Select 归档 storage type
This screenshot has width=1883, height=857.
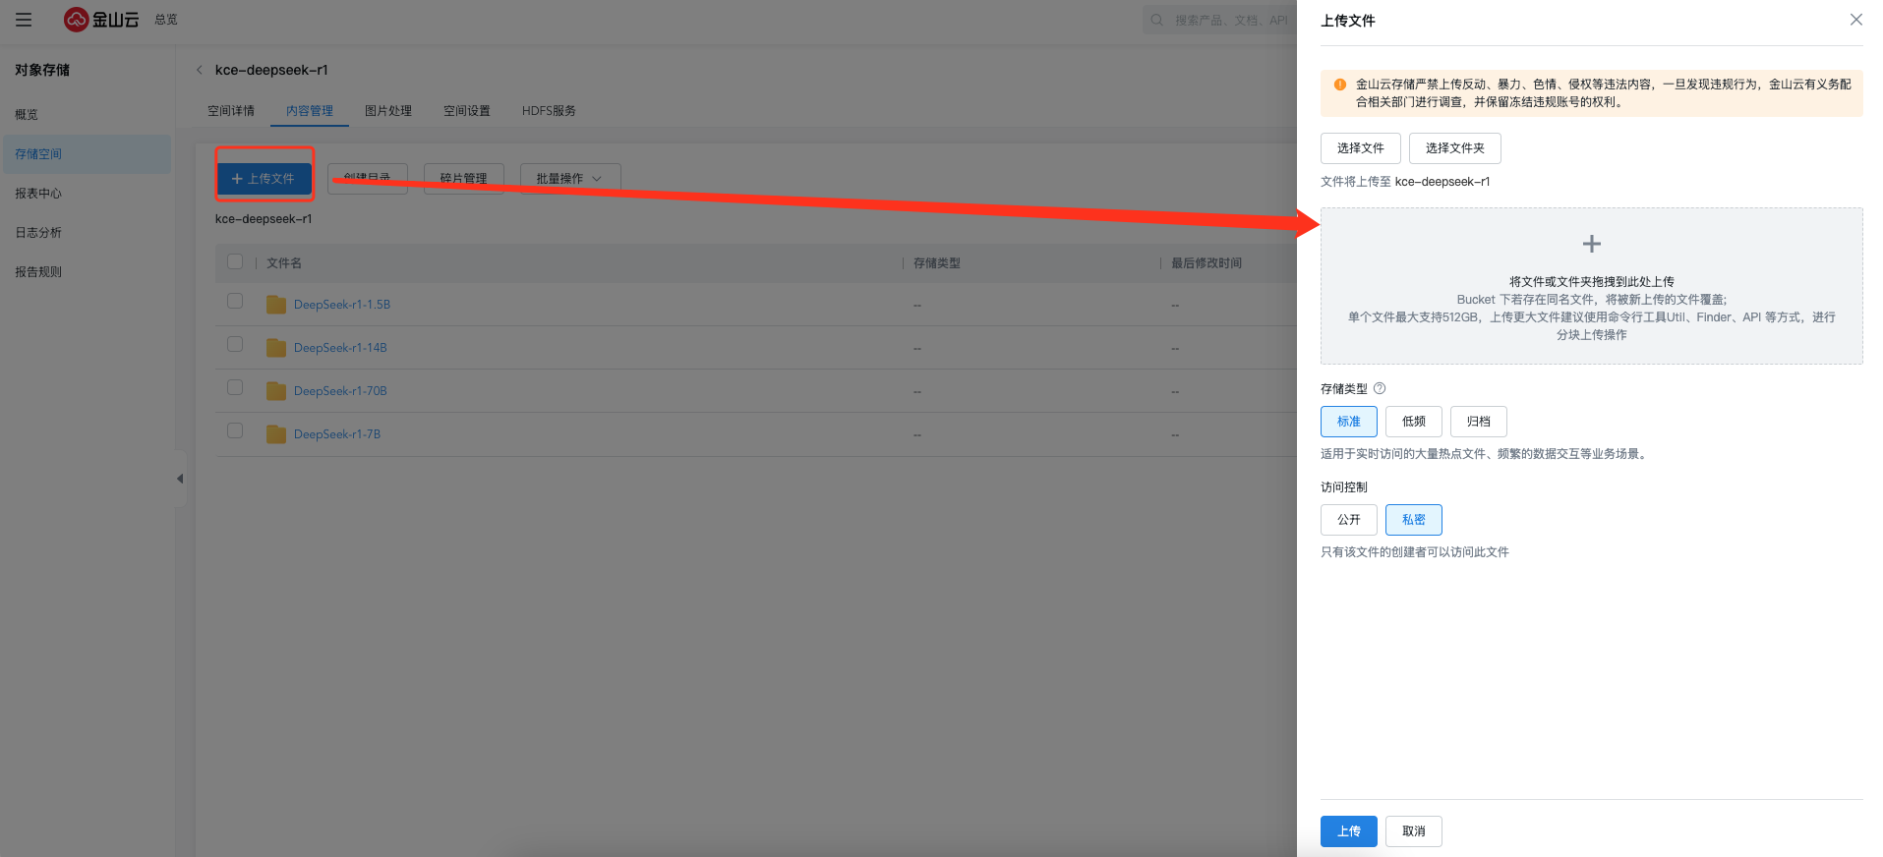pos(1479,422)
